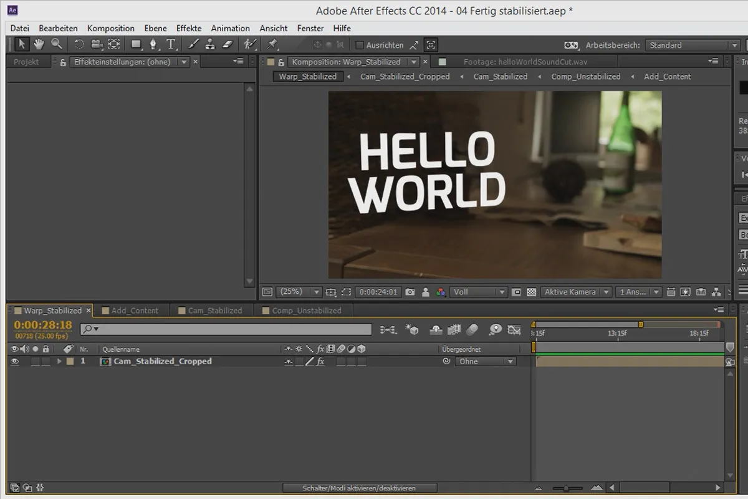Select the Hand tool
748x499 pixels.
(x=39, y=44)
